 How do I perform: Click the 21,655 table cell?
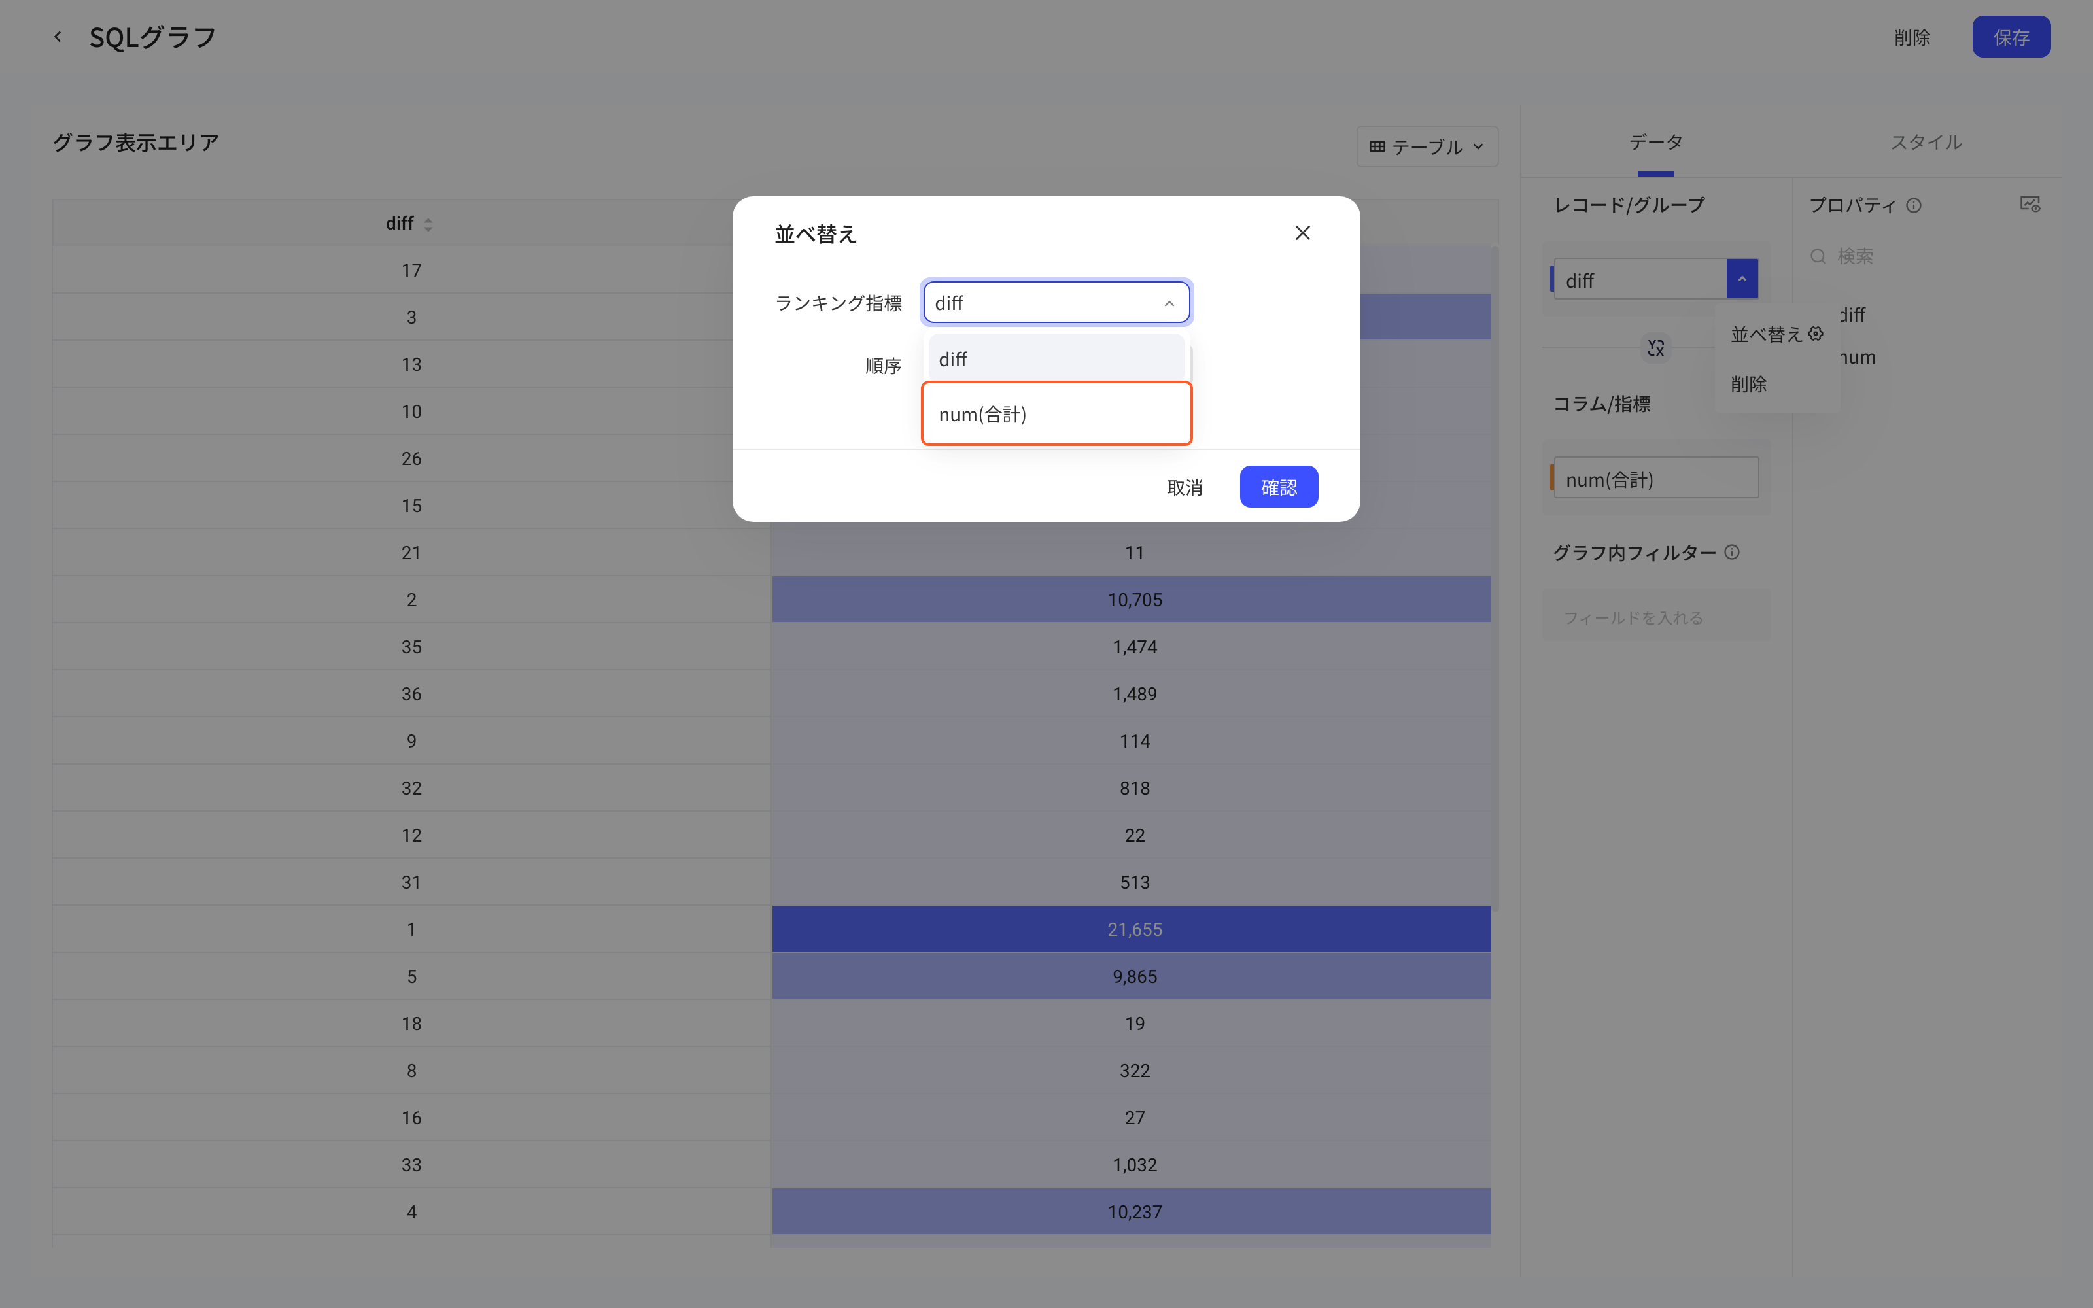click(1132, 929)
